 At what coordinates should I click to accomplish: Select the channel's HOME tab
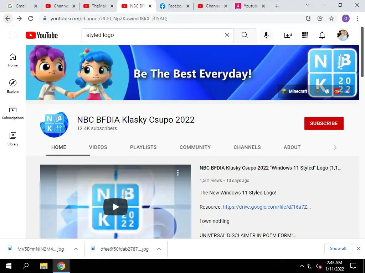[59, 147]
